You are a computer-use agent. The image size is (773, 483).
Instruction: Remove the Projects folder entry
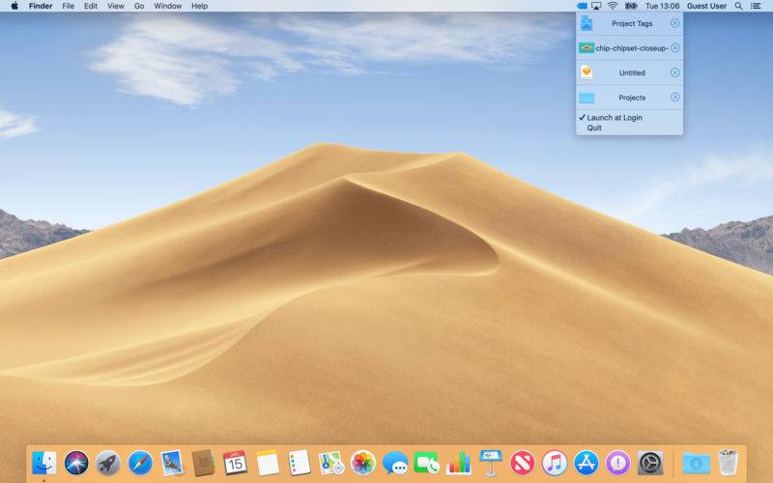[x=674, y=98]
